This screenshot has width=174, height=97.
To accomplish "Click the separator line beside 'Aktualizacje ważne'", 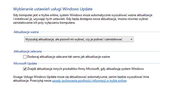I will [x=99, y=32].
